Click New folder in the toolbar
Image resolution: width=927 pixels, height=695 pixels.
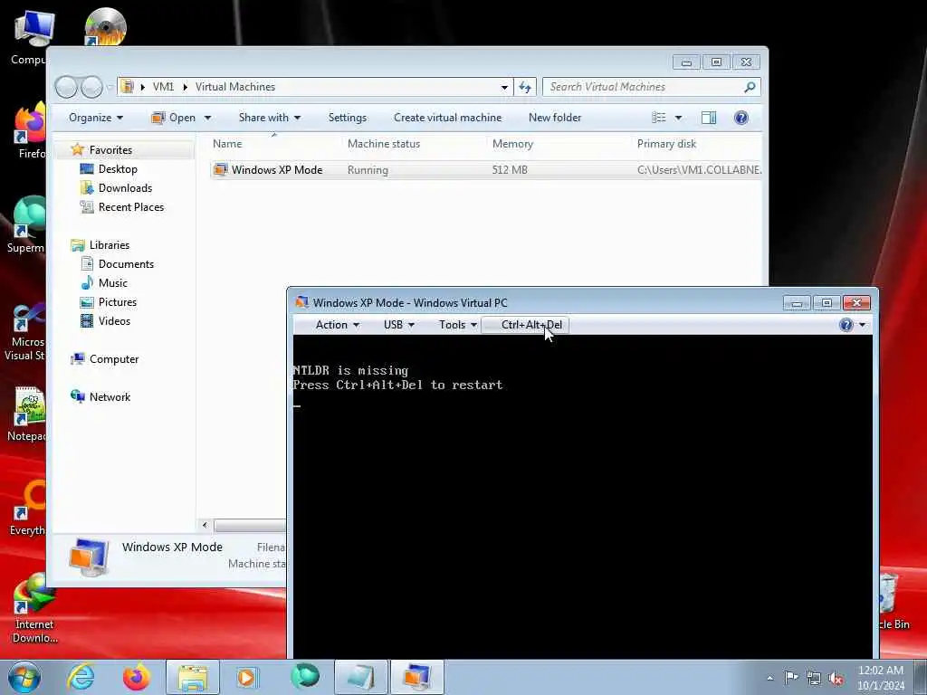555,118
